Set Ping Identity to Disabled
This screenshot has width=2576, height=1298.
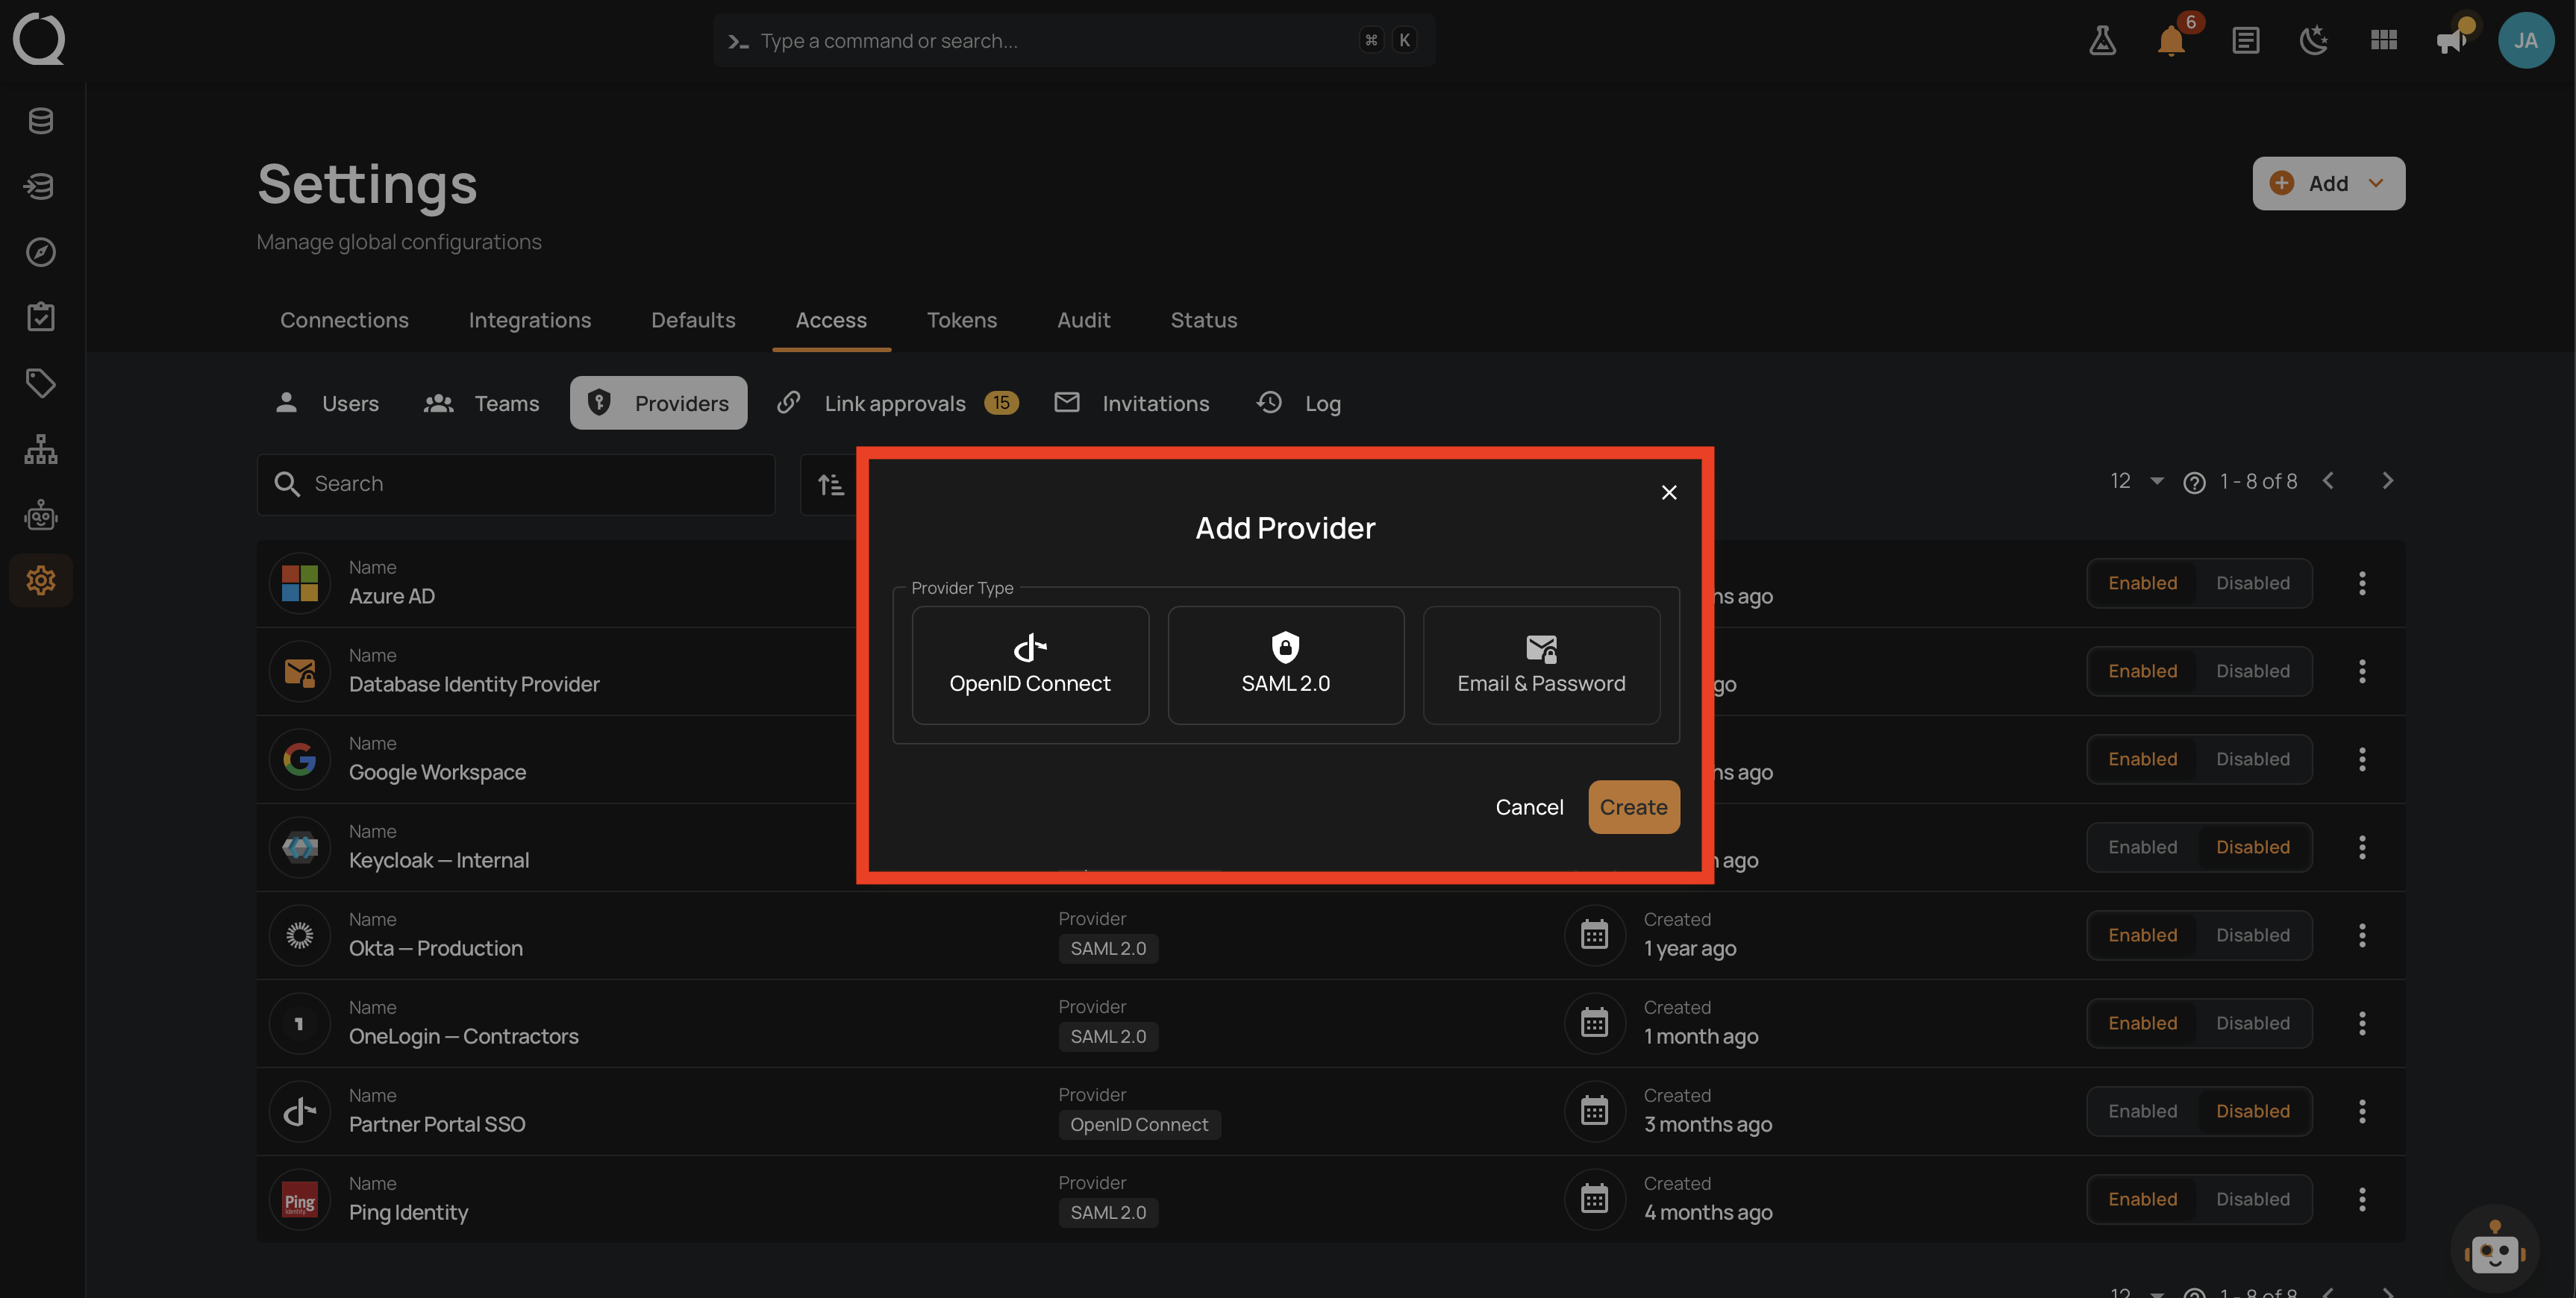pos(2252,1199)
